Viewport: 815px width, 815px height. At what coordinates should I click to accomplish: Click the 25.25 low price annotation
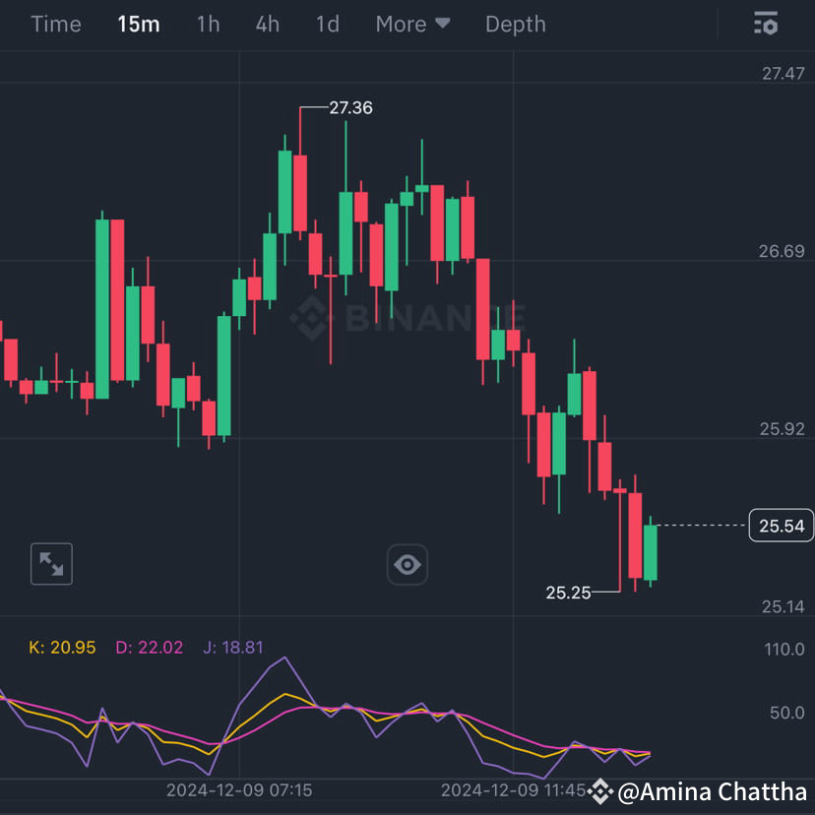(568, 593)
